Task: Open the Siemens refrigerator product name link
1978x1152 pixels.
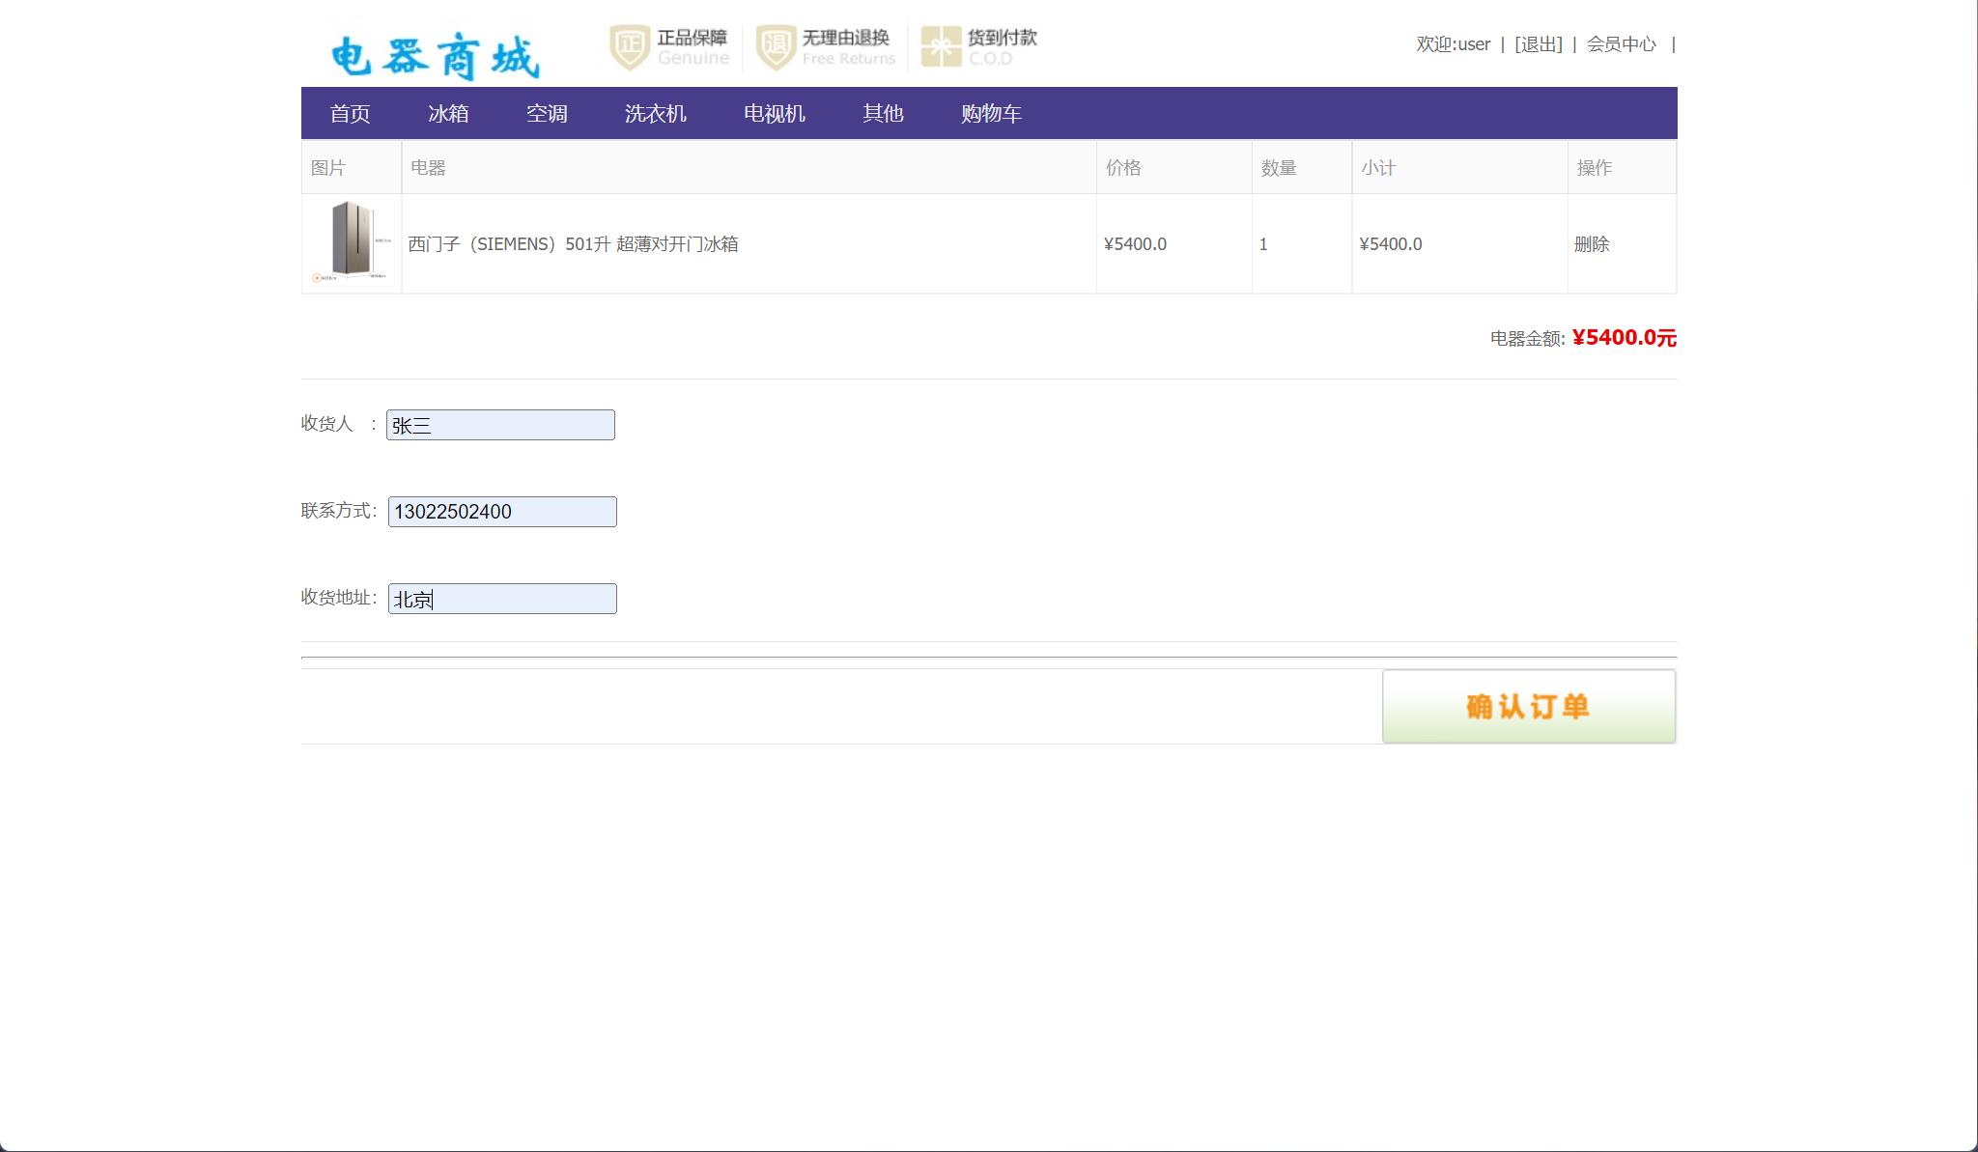Action: tap(576, 243)
